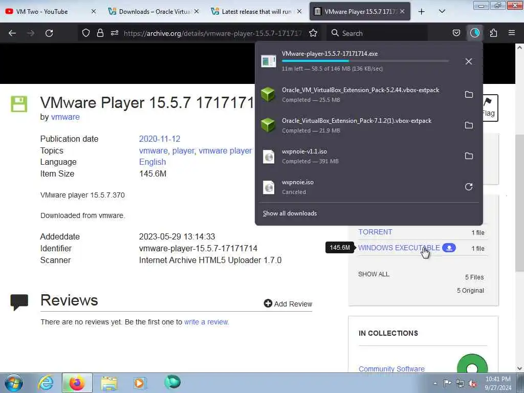Image resolution: width=524 pixels, height=393 pixels.
Task: Click the Oracle_VM_VirtualBox_Extension_Pack-5.2.44.vbox-extpack file name
Action: [x=360, y=90]
